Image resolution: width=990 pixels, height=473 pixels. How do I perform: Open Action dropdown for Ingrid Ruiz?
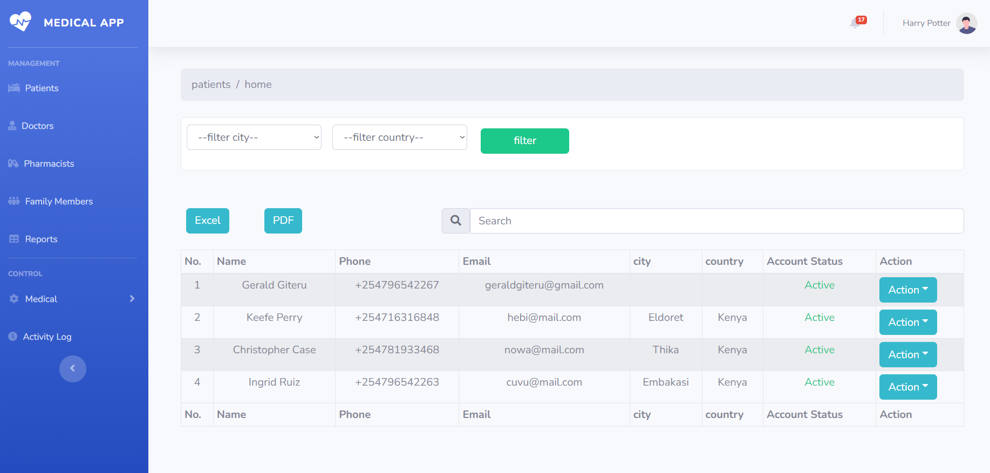coord(908,387)
